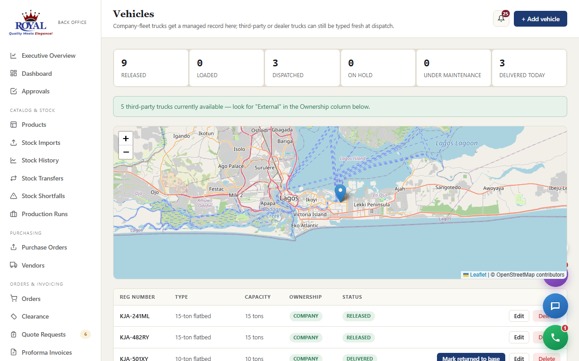The height and width of the screenshot is (361, 579).
Task: Click the Quote Requests badge showing 6
Action: tap(85, 334)
